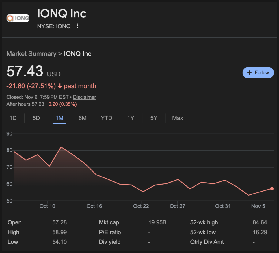Click the Oct 16 date label
The width and height of the screenshot is (279, 253).
pos(94,206)
